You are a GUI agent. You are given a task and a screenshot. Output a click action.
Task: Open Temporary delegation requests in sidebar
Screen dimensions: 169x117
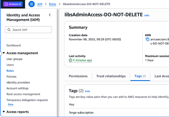click(27, 100)
